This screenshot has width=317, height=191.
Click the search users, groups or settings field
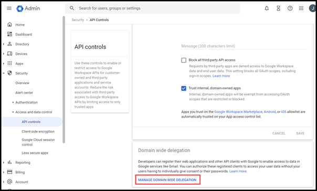click(153, 8)
